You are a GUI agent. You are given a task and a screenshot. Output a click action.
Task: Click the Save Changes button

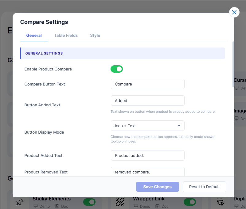pos(157,187)
